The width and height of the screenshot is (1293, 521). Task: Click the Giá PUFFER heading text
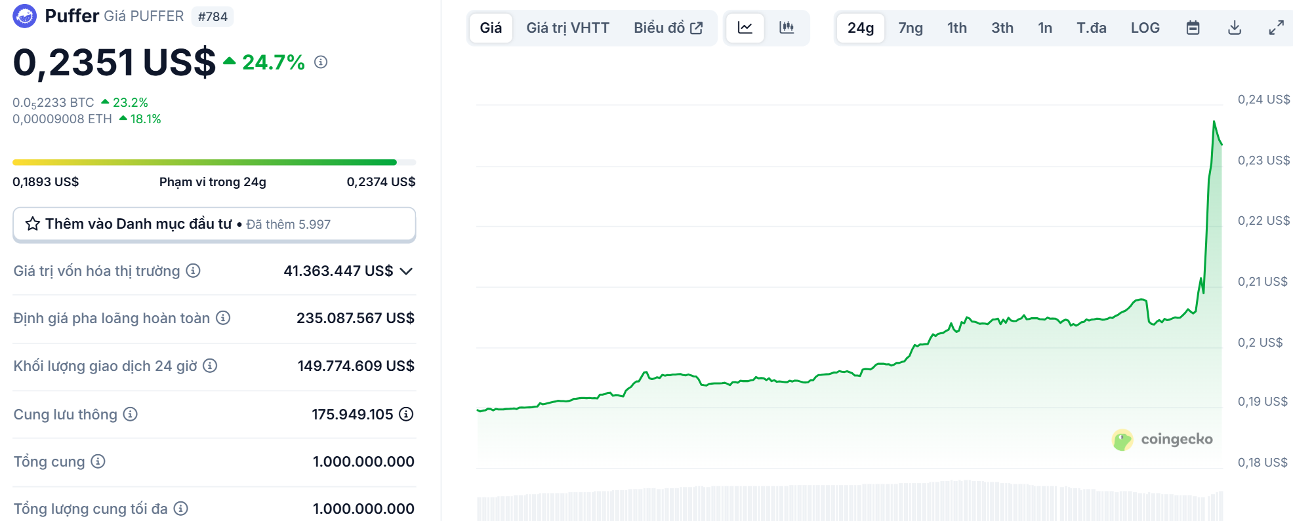tap(144, 16)
